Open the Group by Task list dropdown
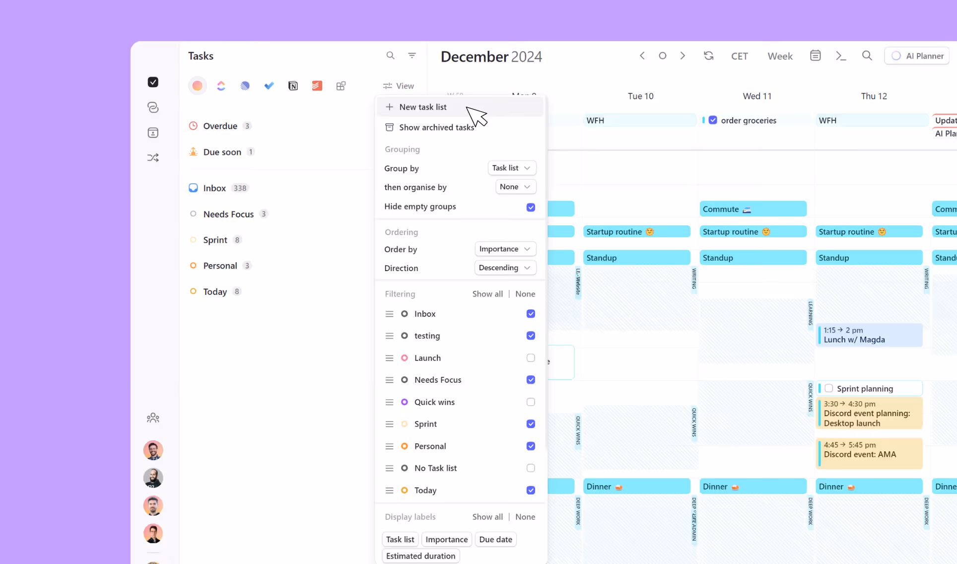The image size is (957, 564). (511, 168)
